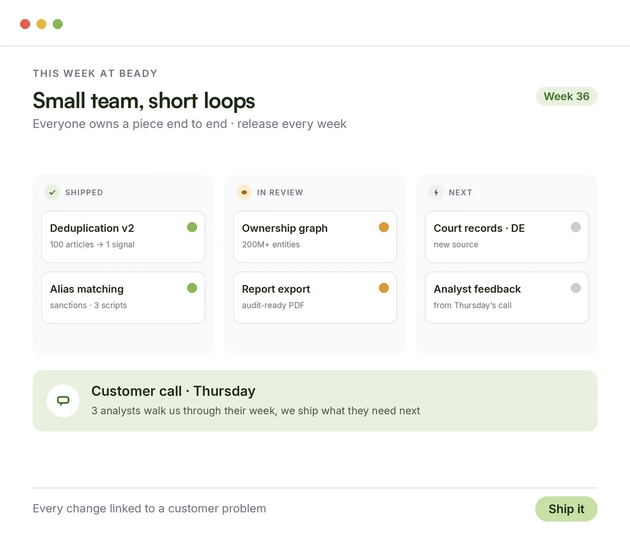Viewport: 630px width, 543px height.
Task: Select the Analyst feedback card
Action: (x=507, y=298)
